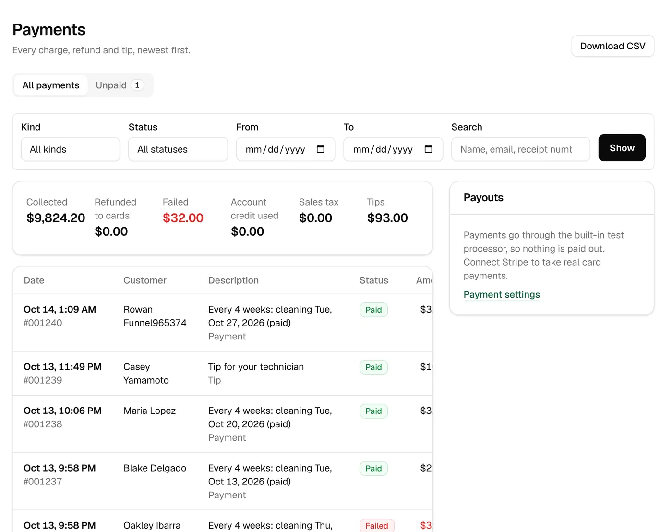Click customer name Rowan Funnel965374
This screenshot has width=672, height=532.
point(155,316)
